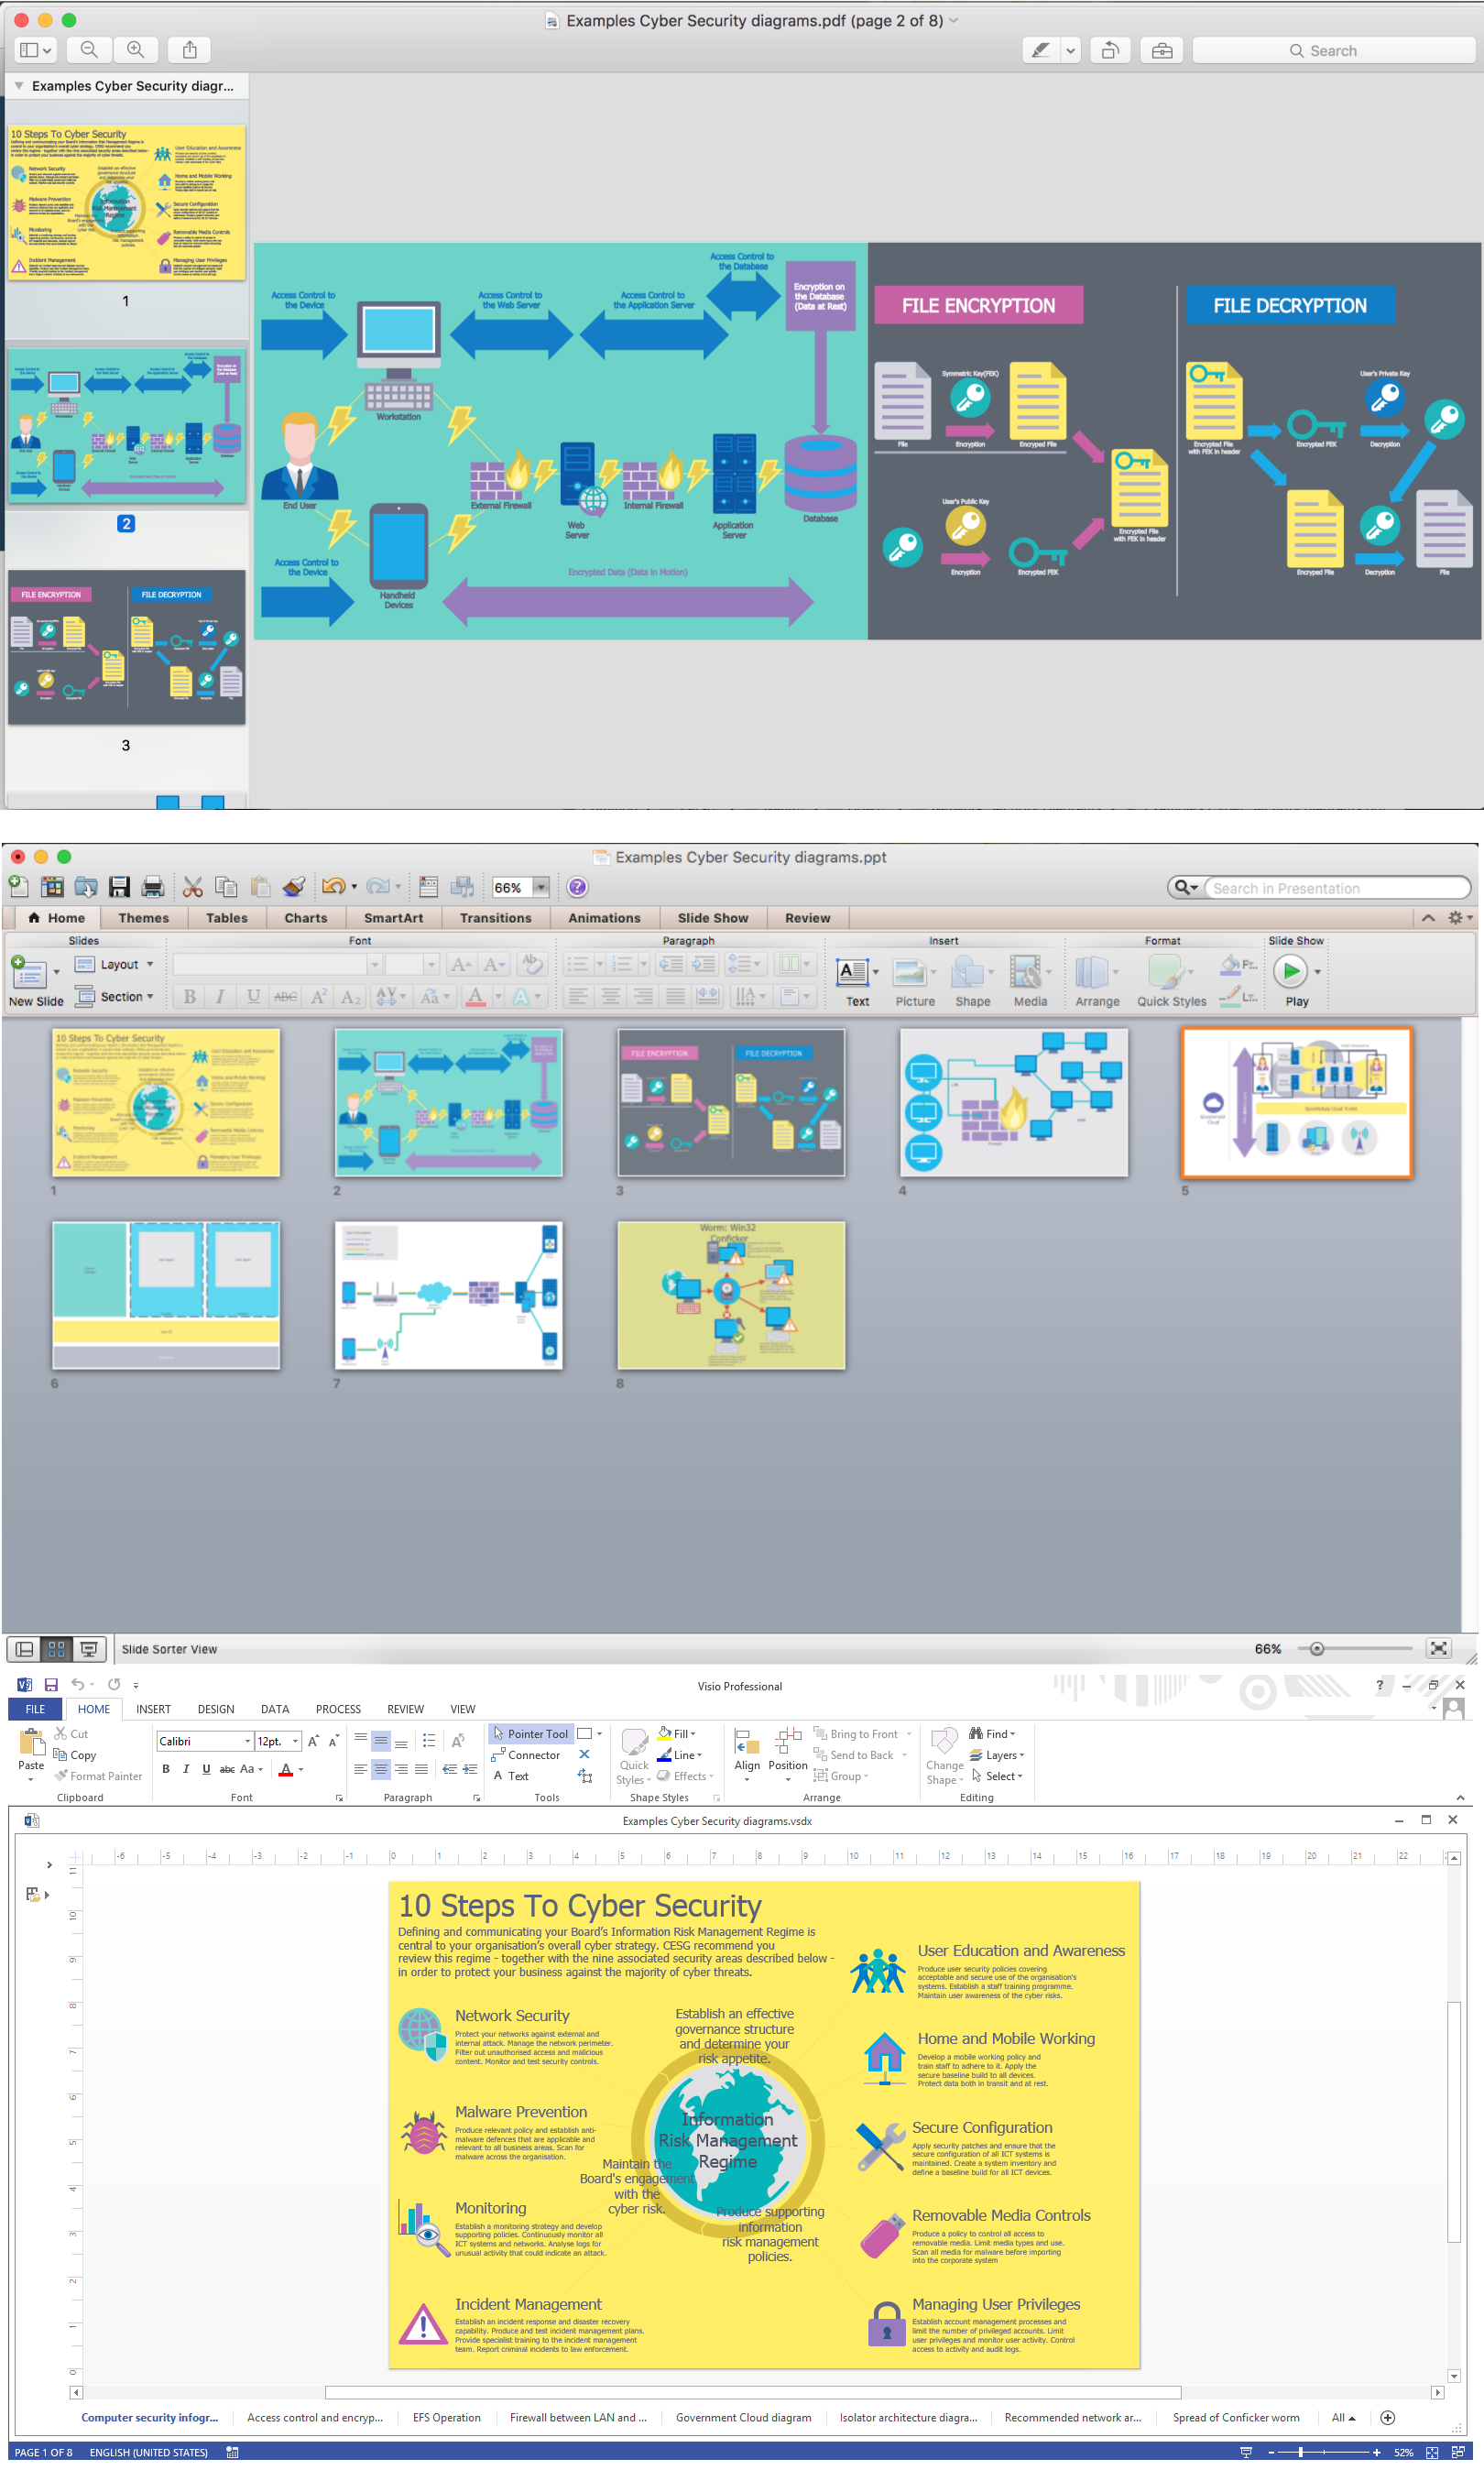
Task: Add a new page with Visio plus icon
Action: coord(1388,2418)
